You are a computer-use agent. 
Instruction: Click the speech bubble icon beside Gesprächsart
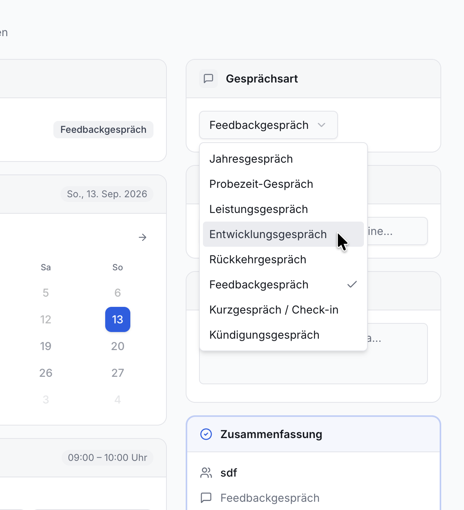coord(208,79)
